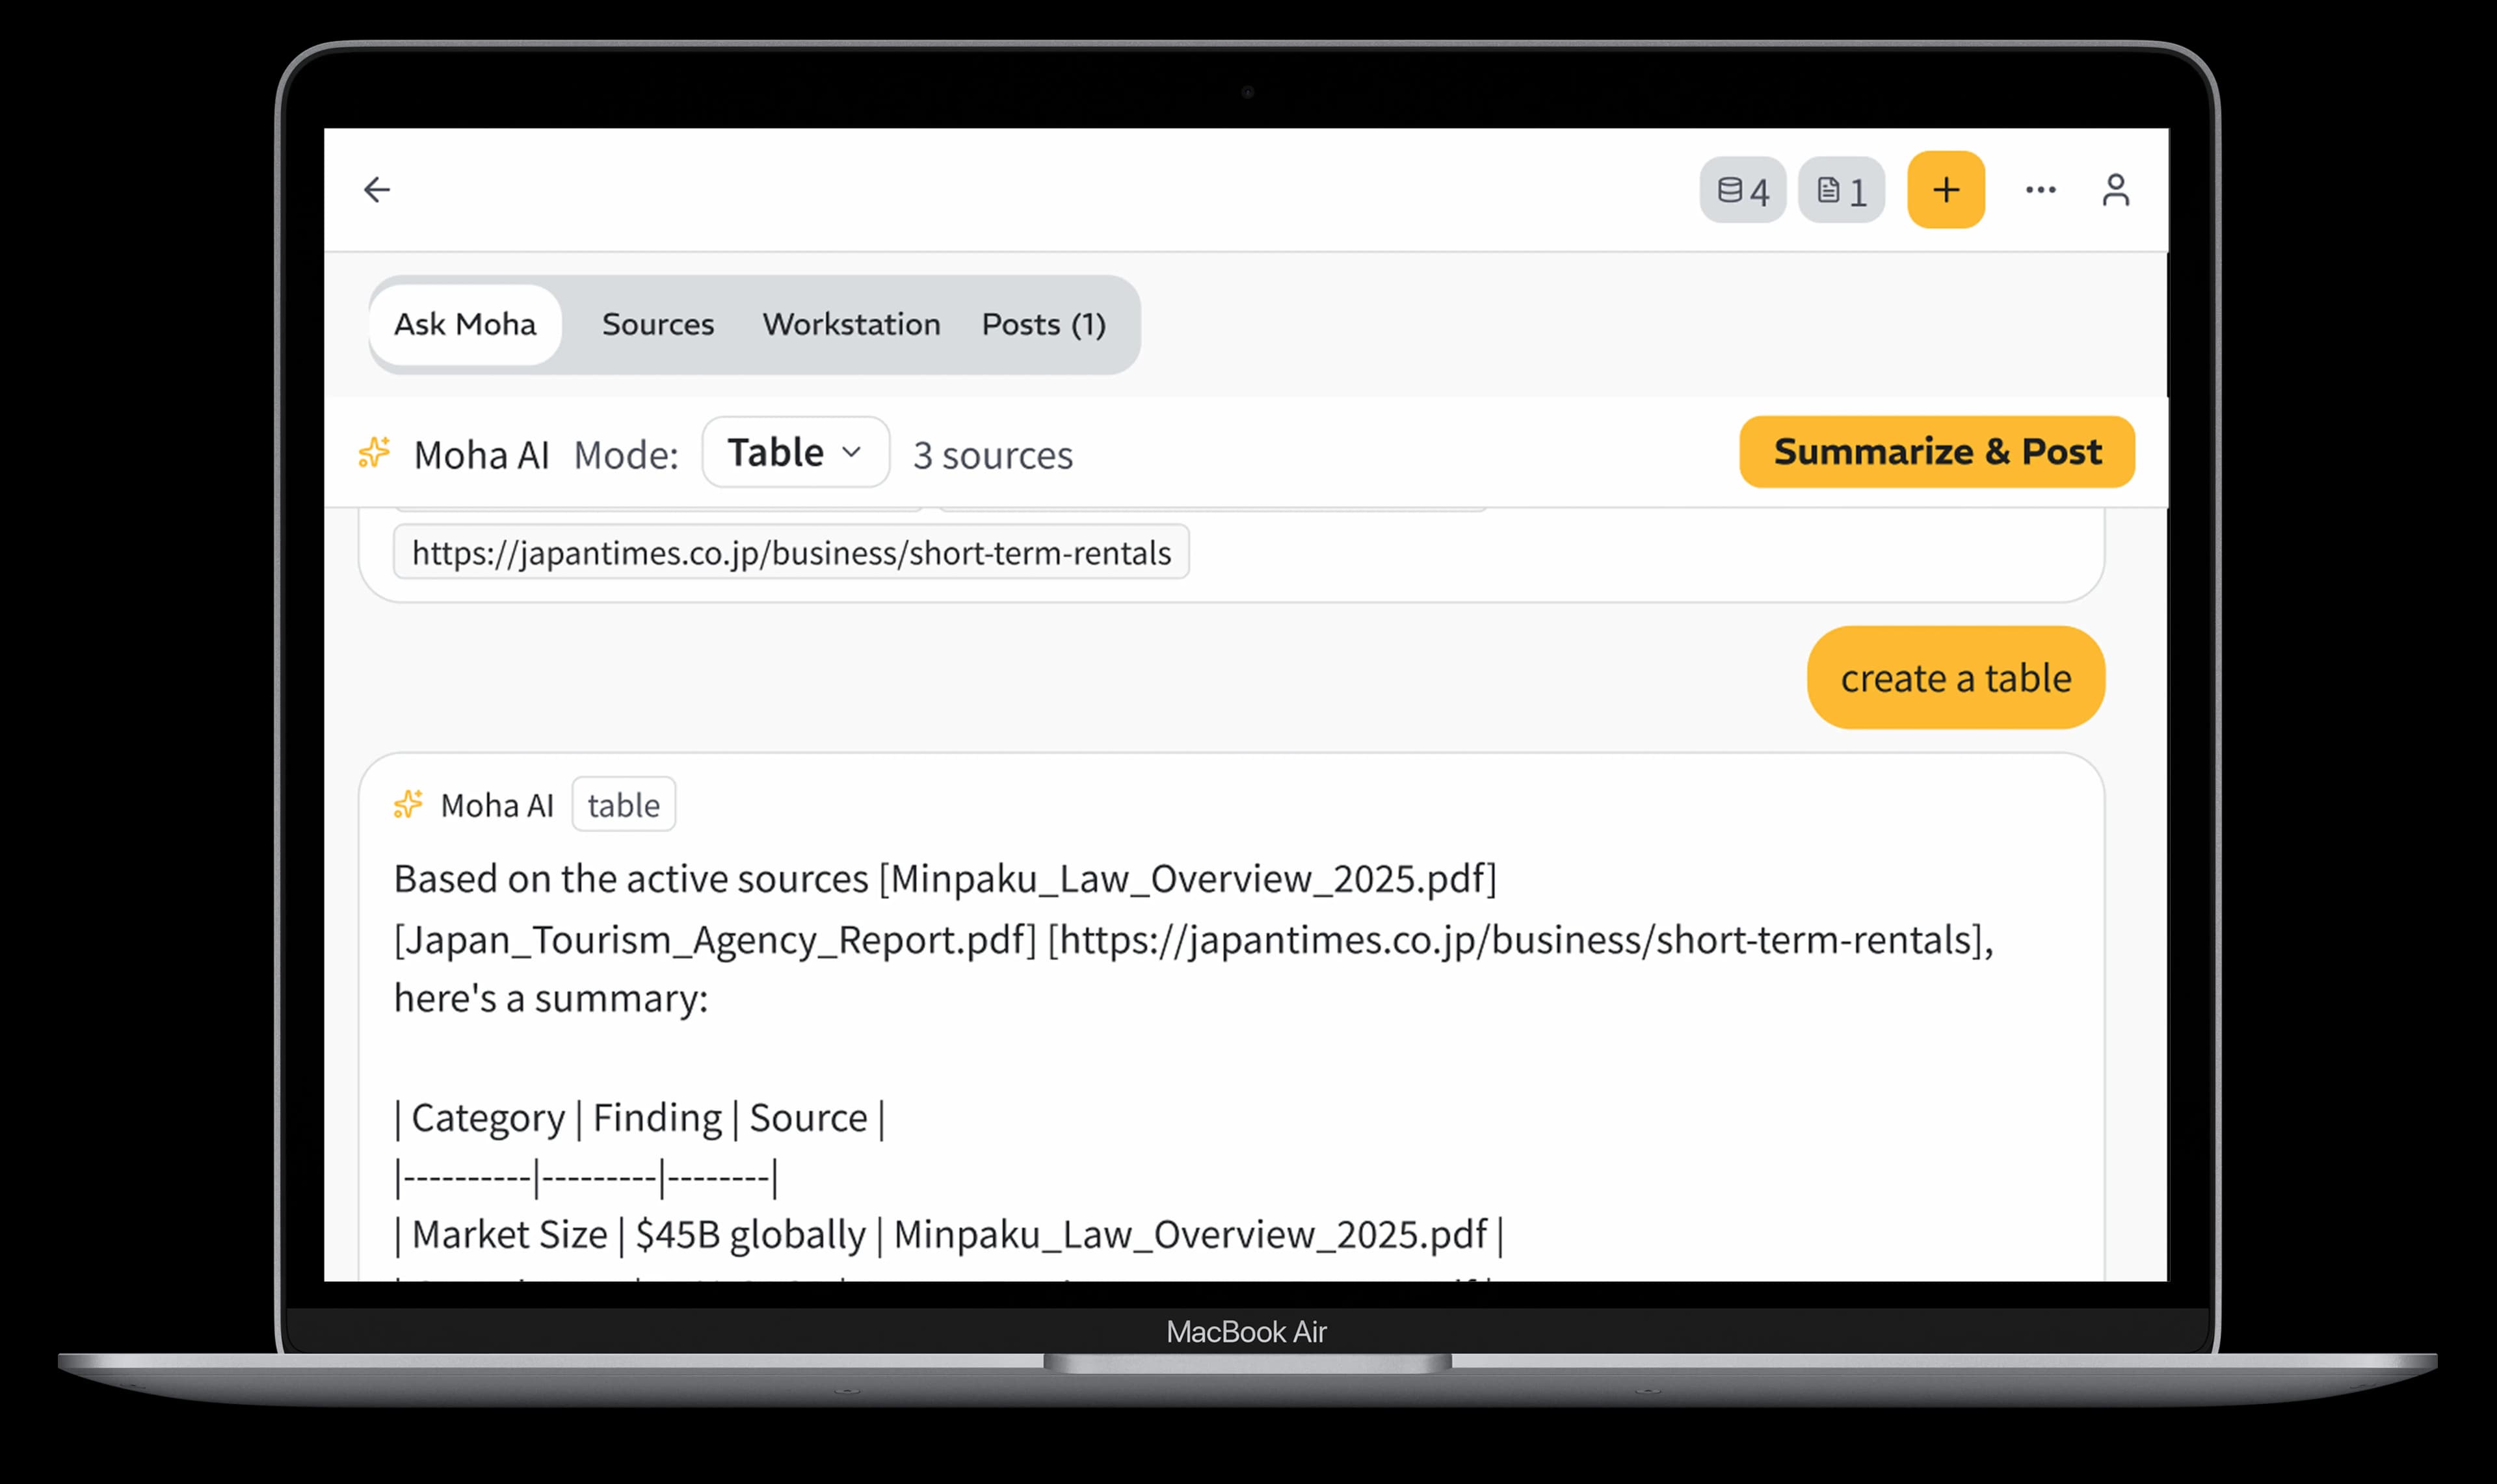Open the ellipsis overflow menu
2497x1484 pixels.
click(2039, 189)
